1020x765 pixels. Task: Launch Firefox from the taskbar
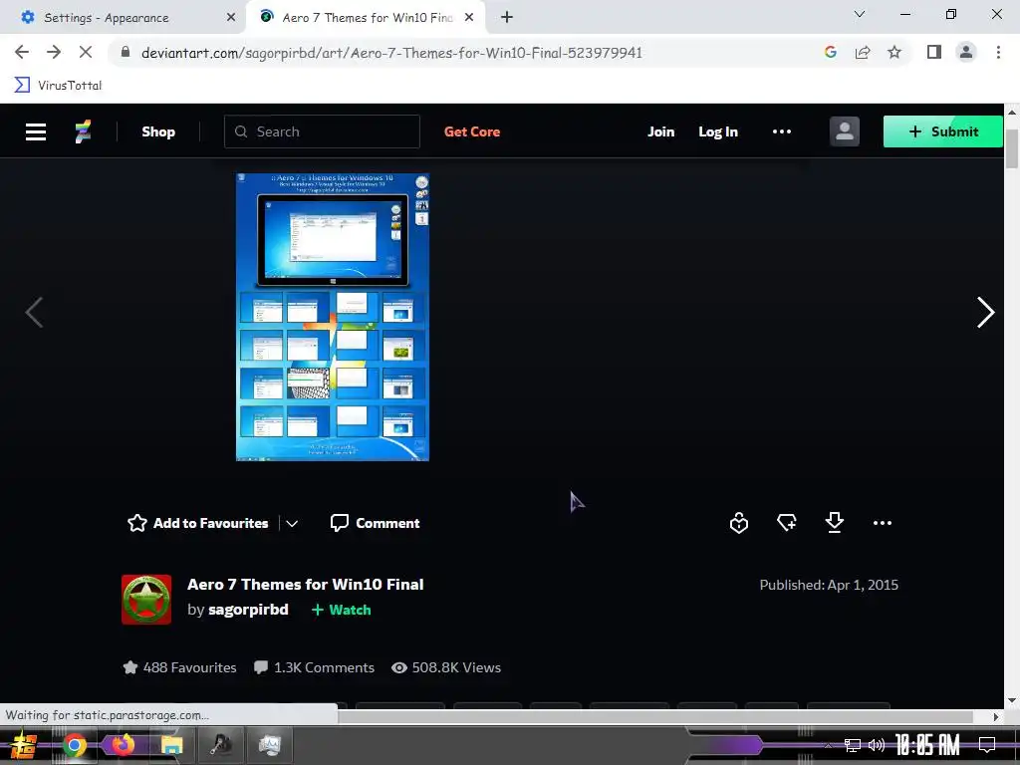click(x=123, y=745)
